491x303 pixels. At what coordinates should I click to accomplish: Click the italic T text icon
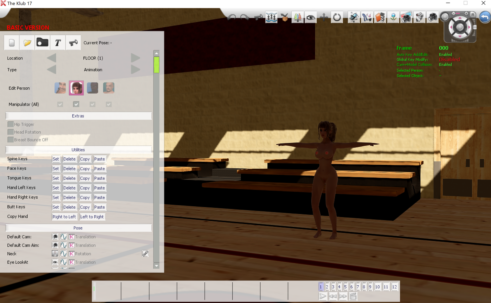(58, 43)
